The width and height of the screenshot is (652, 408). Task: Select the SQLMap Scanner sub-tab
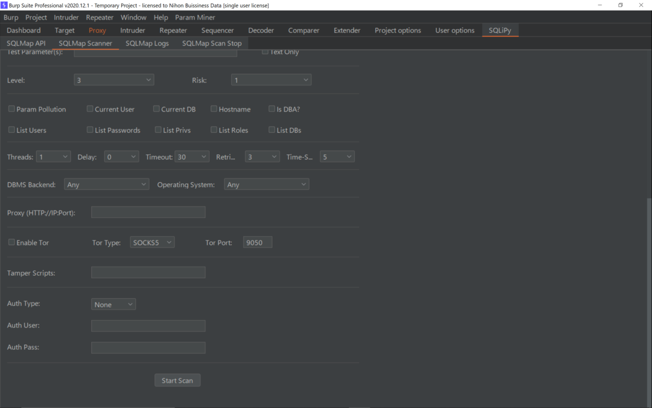coord(85,43)
